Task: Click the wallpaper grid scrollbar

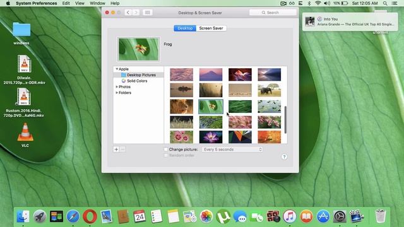Action: coord(285,120)
